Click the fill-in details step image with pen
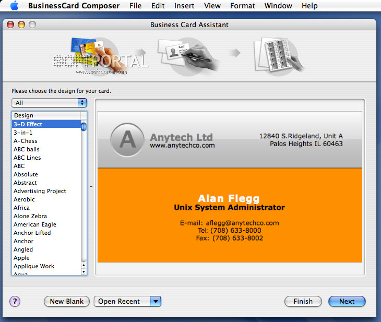 pos(187,56)
